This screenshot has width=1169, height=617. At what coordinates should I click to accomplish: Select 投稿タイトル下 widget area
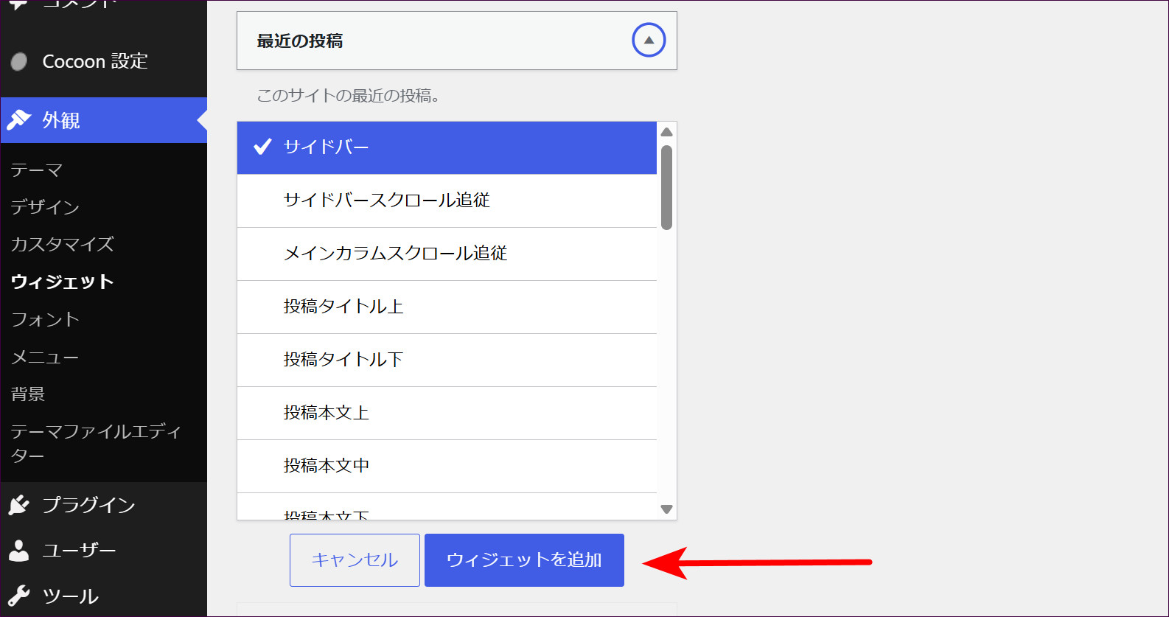(x=447, y=360)
